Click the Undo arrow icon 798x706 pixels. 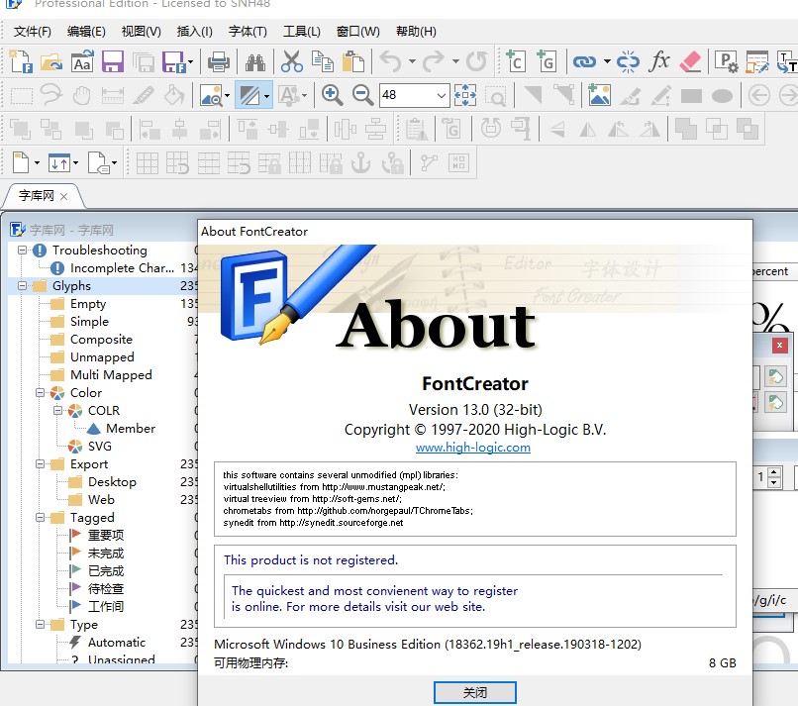click(391, 61)
